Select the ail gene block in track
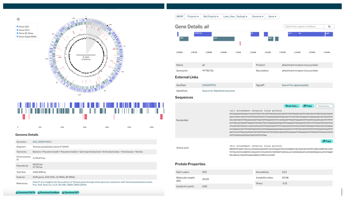The width and height of the screenshot is (344, 200). click(254, 34)
